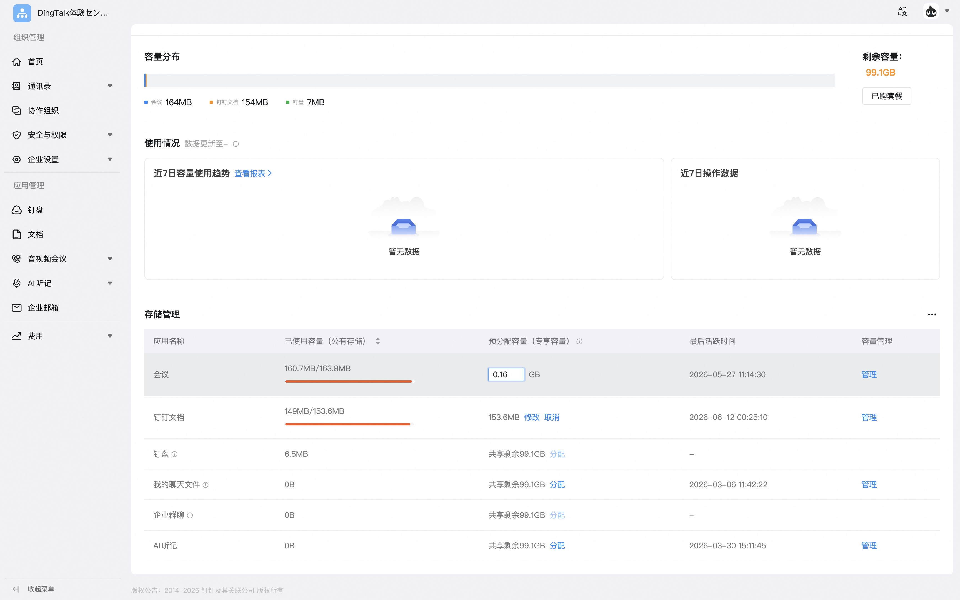Click the 已购套餐 button
The height and width of the screenshot is (600, 960).
(x=887, y=96)
